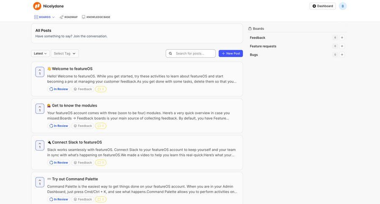Click the emoji beside Get to know modules
This screenshot has height=204, width=380.
[49, 105]
